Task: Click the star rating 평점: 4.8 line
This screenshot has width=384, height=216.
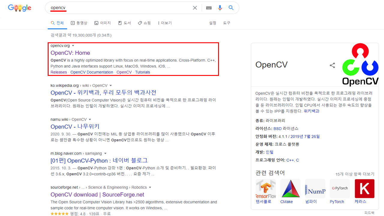Action: coord(80,214)
